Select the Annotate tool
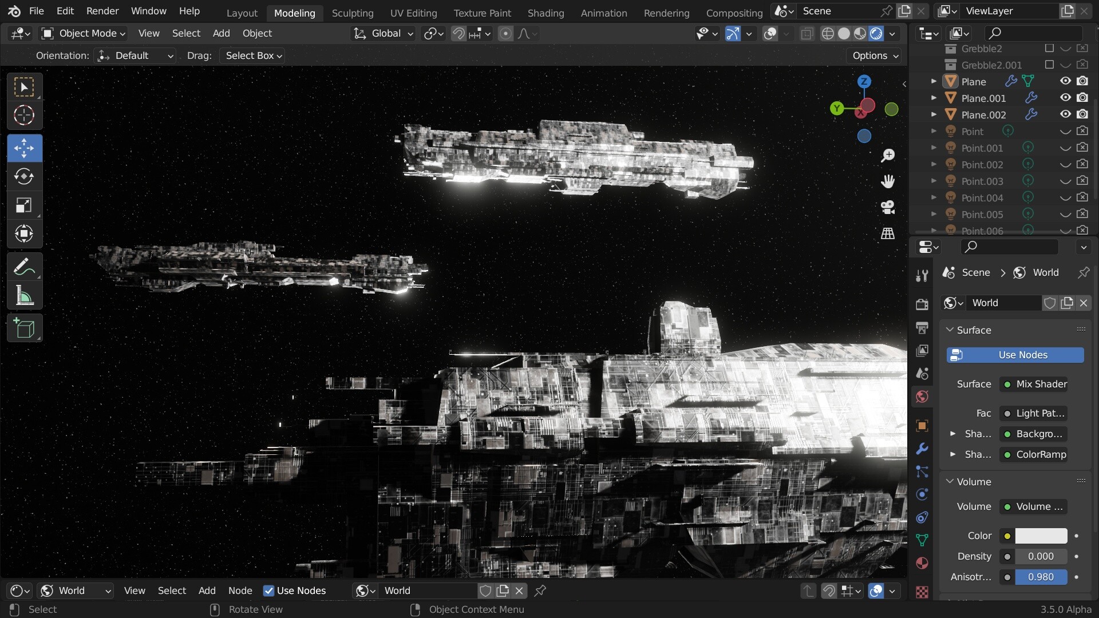Image resolution: width=1099 pixels, height=618 pixels. point(24,267)
